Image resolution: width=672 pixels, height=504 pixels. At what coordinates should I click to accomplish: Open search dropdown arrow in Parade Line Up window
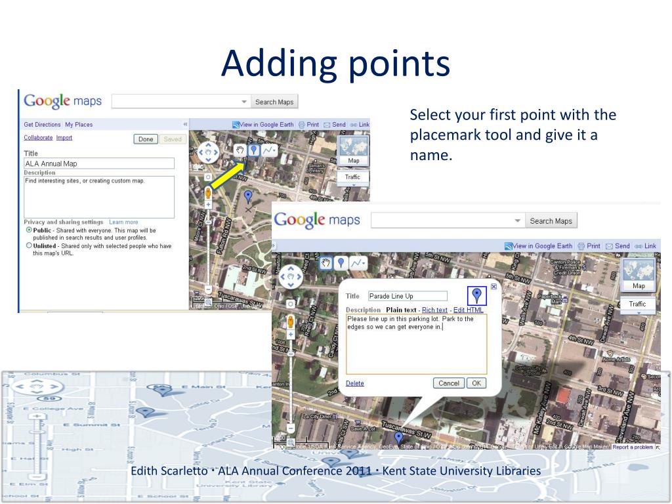click(517, 220)
